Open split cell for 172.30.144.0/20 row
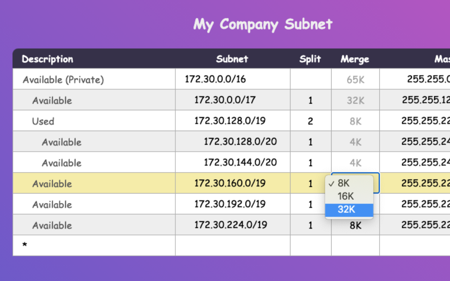The image size is (450, 281). 311,162
